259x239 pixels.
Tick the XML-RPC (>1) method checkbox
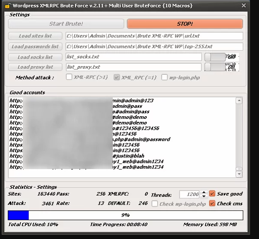[69, 77]
